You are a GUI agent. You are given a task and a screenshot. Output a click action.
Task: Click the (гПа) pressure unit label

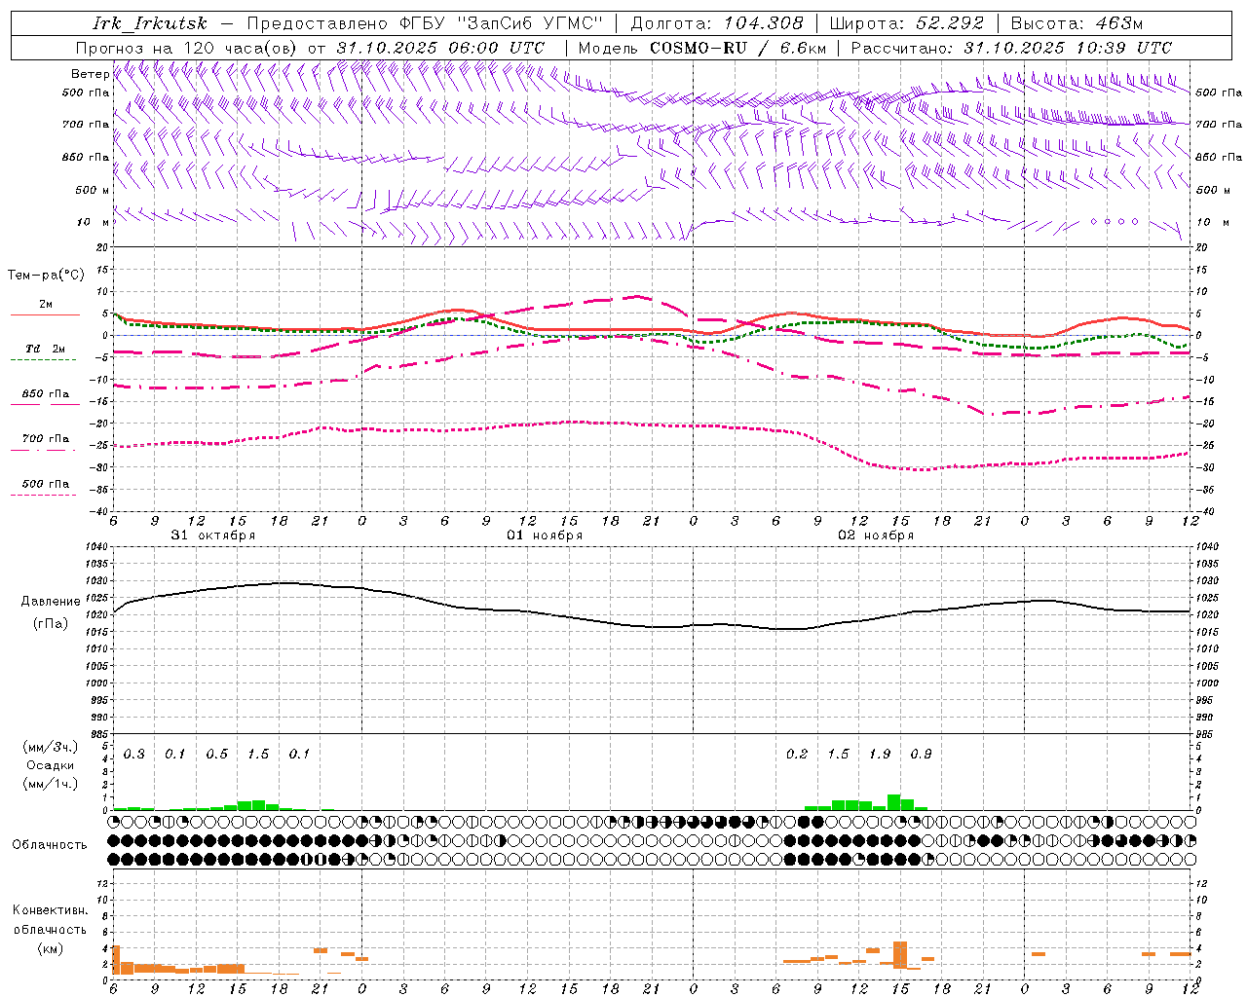tap(51, 624)
